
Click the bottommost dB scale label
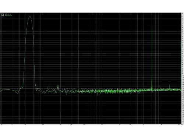tap(183, 122)
